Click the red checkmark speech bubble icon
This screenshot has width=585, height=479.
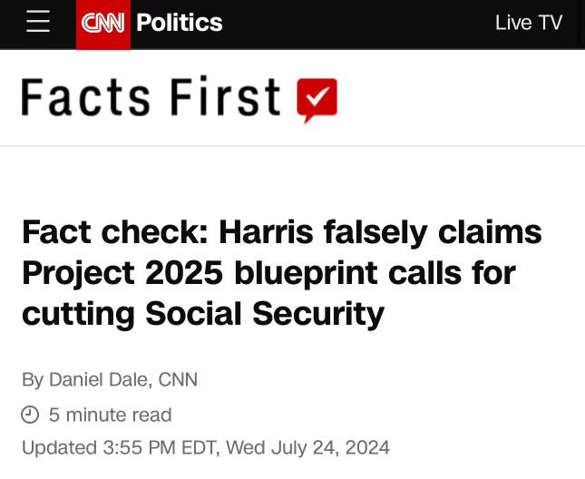[x=317, y=100]
